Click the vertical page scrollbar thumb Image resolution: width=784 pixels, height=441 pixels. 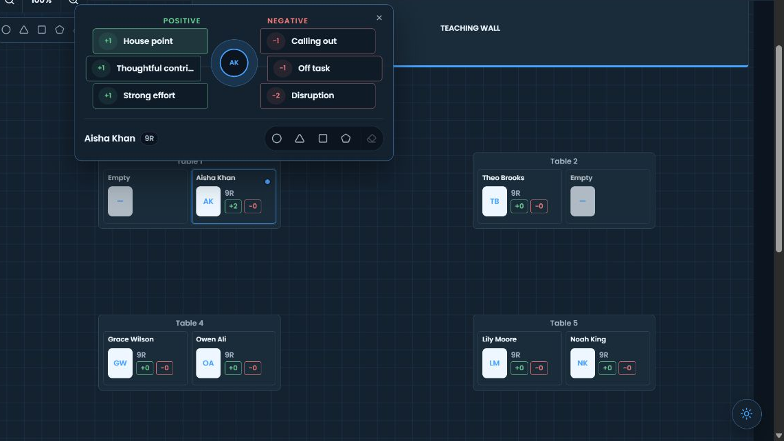(x=779, y=149)
